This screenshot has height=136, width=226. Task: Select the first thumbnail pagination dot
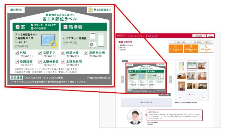(189, 94)
